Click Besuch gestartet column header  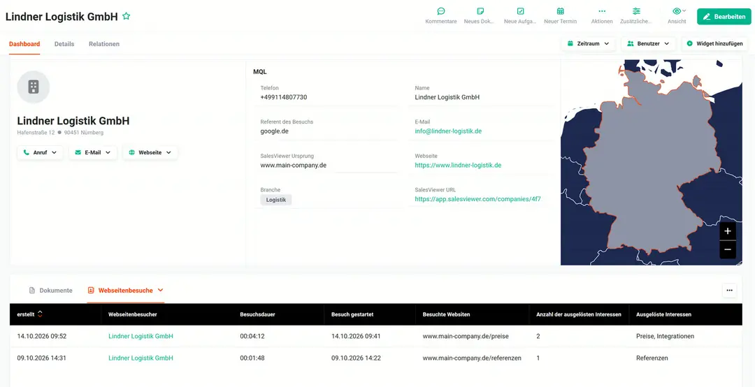coord(352,314)
